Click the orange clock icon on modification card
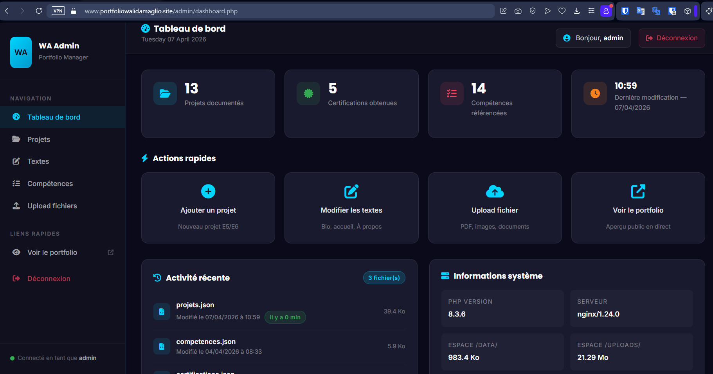The height and width of the screenshot is (374, 713). [x=595, y=93]
